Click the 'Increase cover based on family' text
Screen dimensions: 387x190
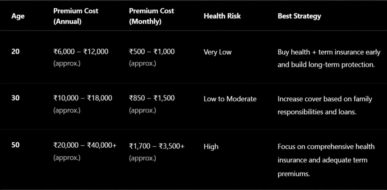pos(325,99)
